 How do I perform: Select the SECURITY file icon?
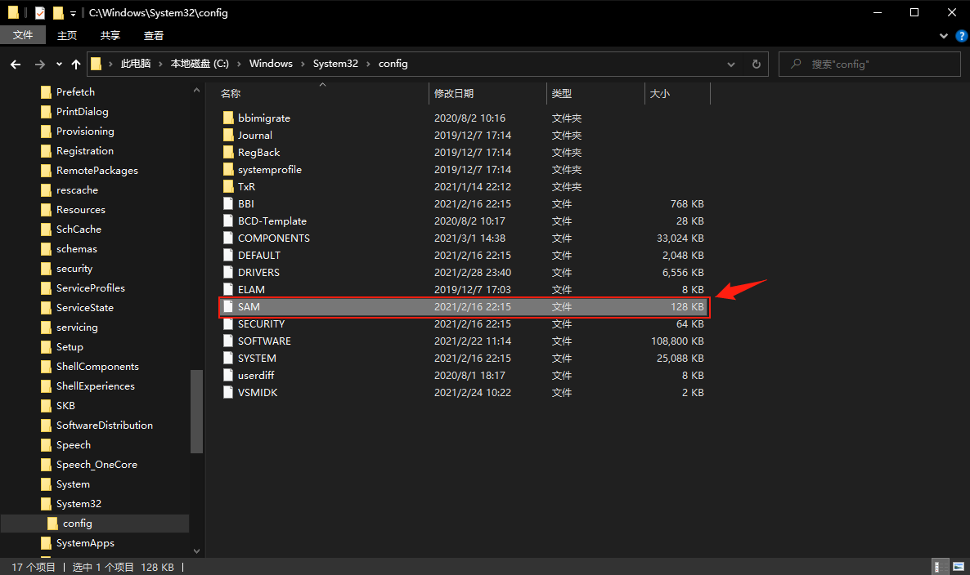coord(228,323)
